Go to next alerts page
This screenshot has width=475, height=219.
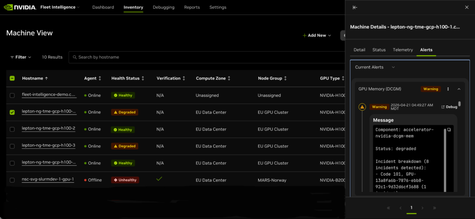pyautogui.click(x=423, y=208)
